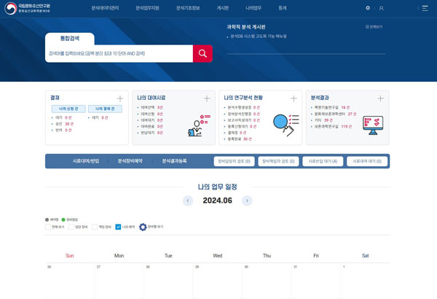This screenshot has height=299, width=437.
Task: Click the 시료대여/반입 link in blue bar
Action: click(86, 161)
